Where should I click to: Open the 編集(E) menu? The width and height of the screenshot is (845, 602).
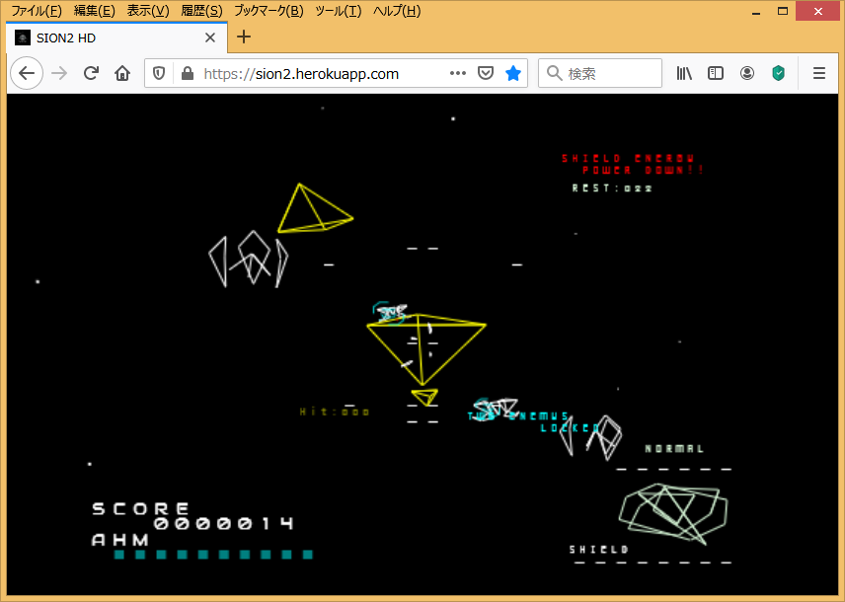click(x=95, y=11)
